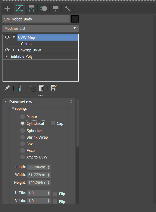
Task: Click the Make Unique icon
Action: coord(32,88)
